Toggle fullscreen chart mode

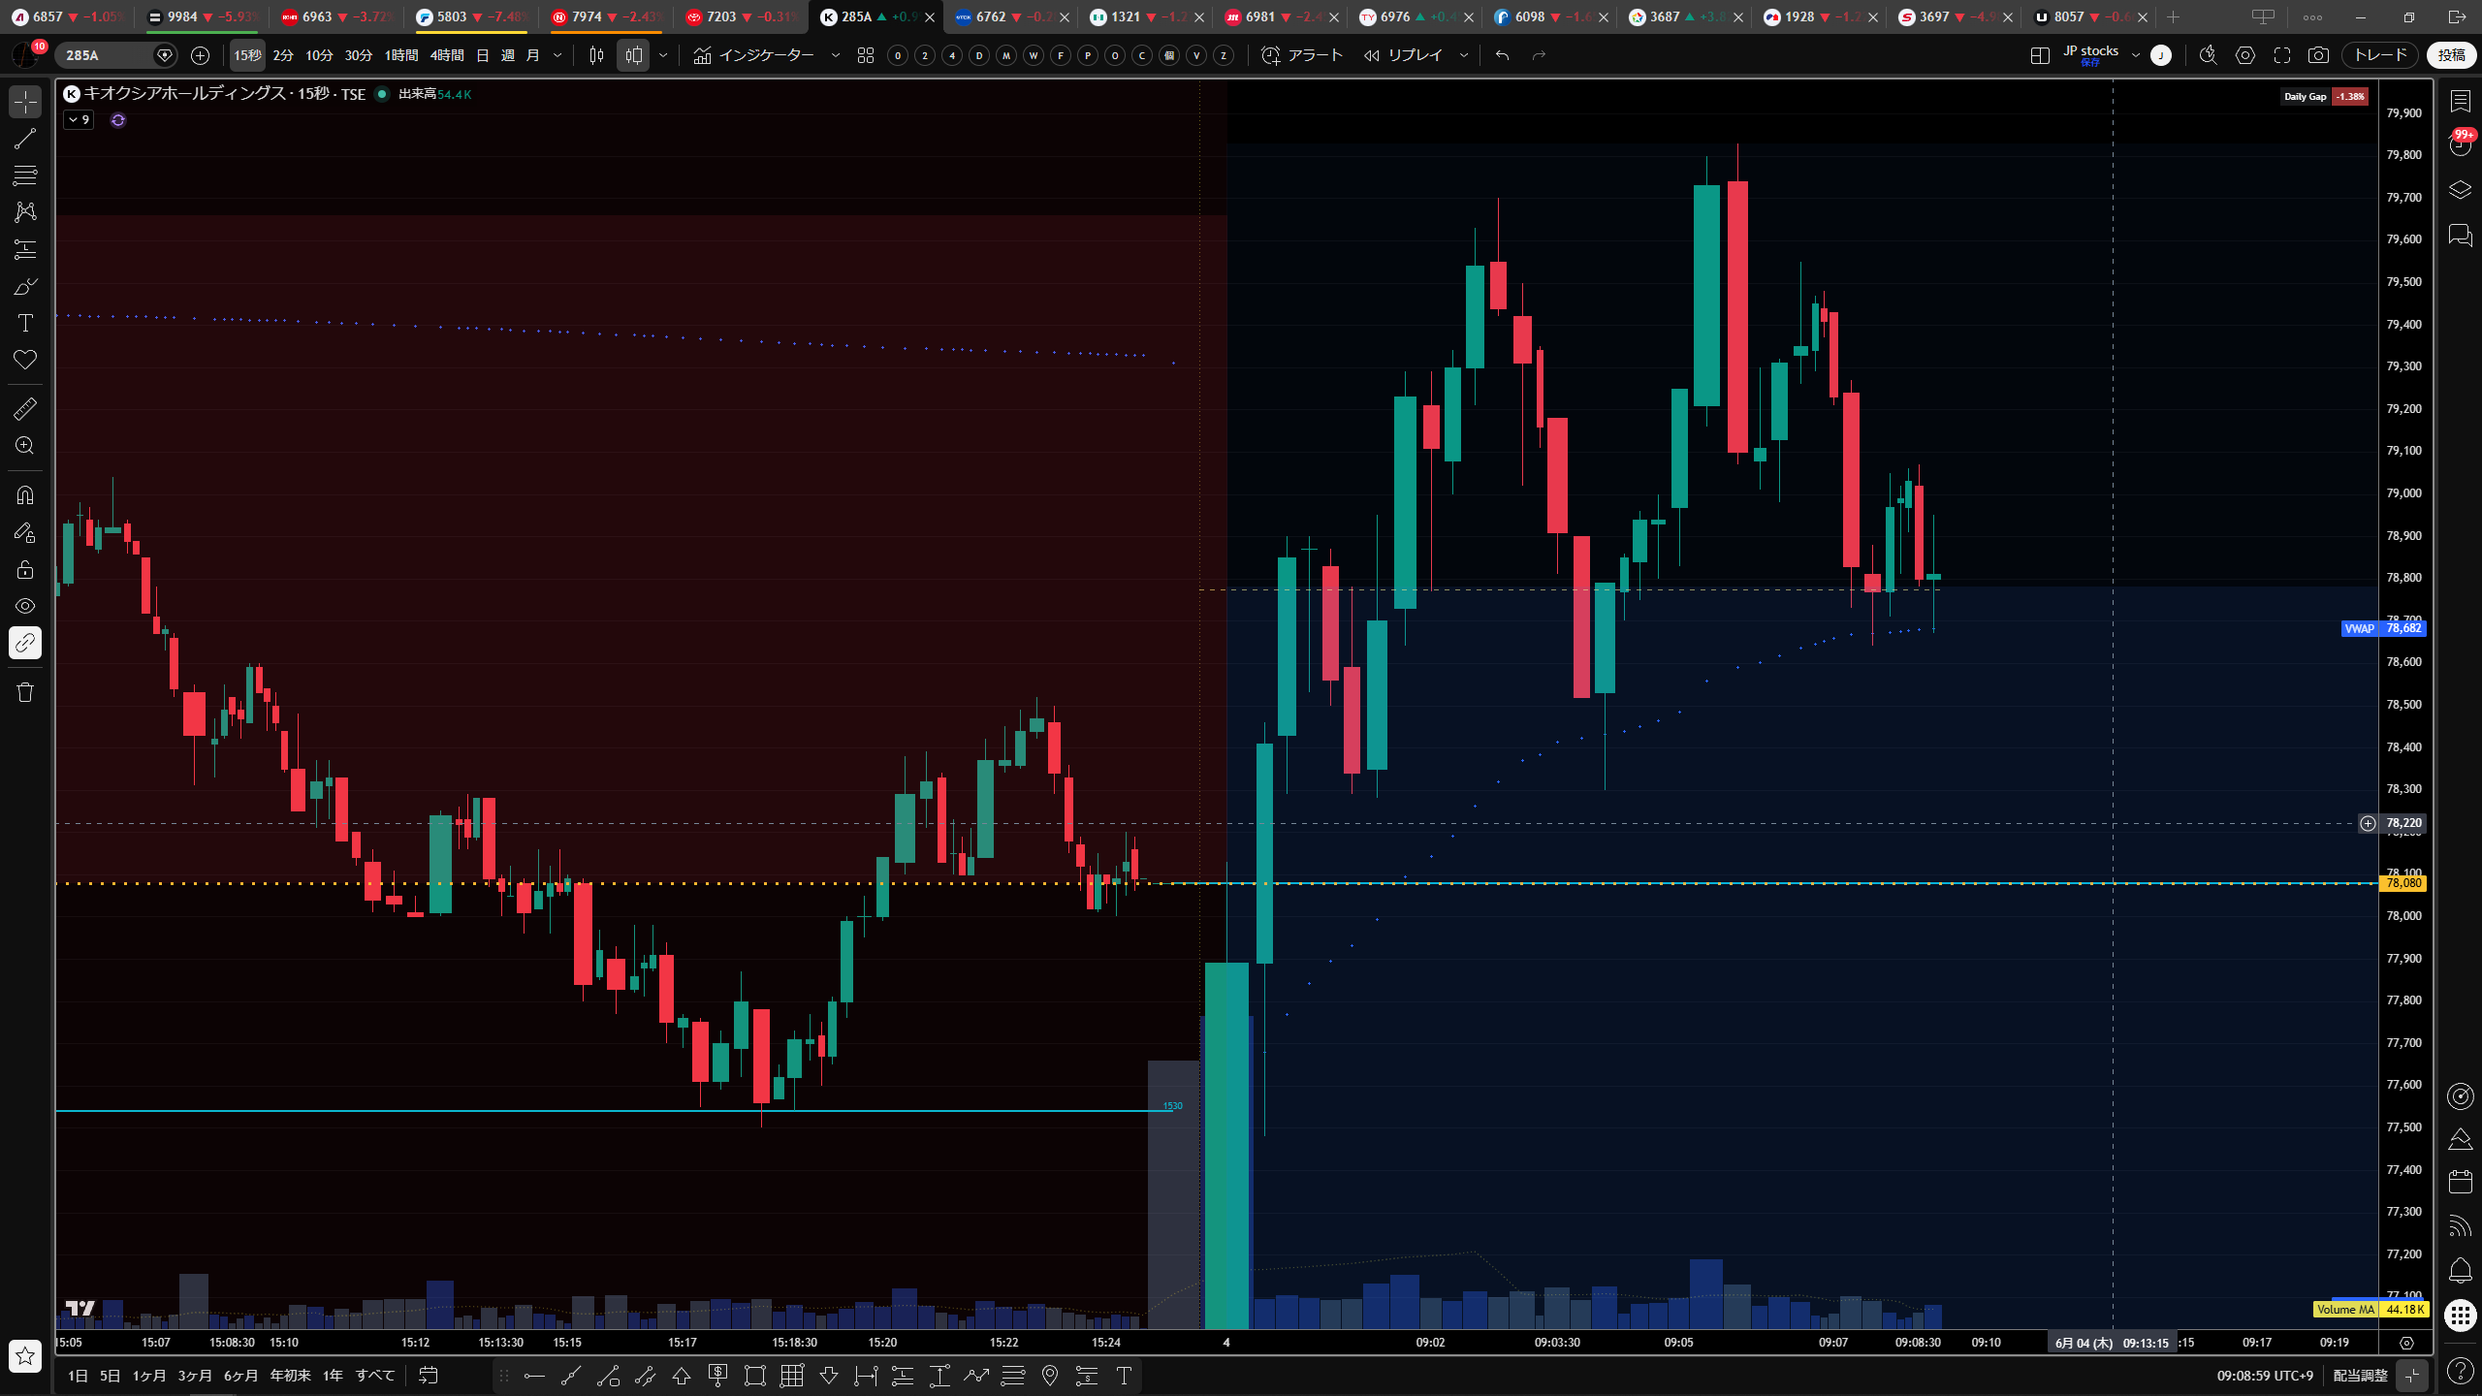[2282, 55]
